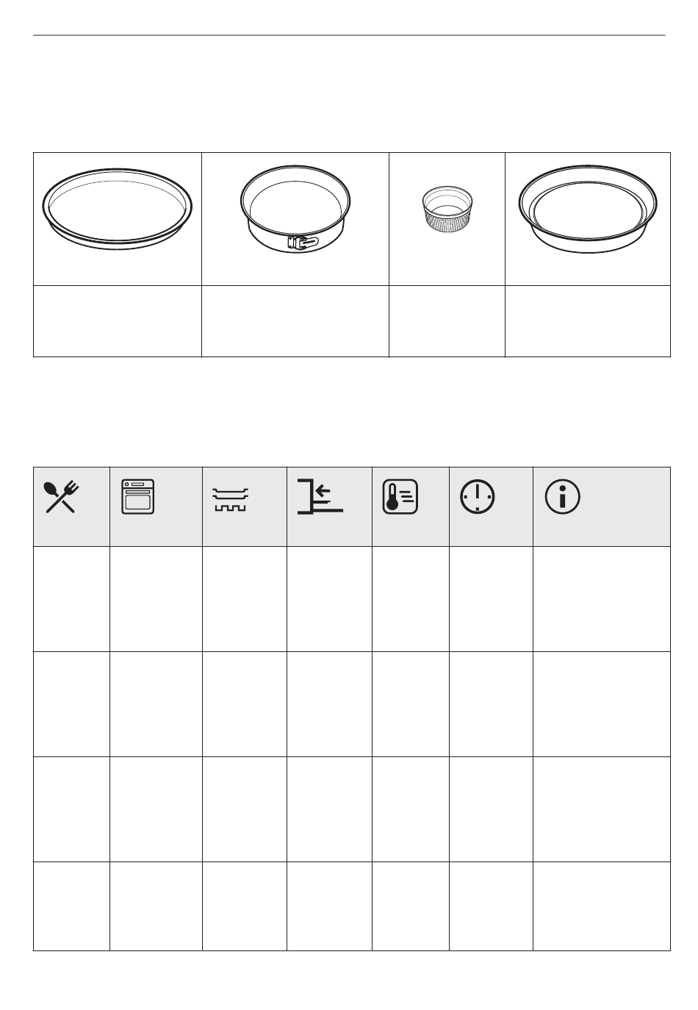Click last row cell under oven icon
This screenshot has width=698, height=1010.
(x=156, y=906)
